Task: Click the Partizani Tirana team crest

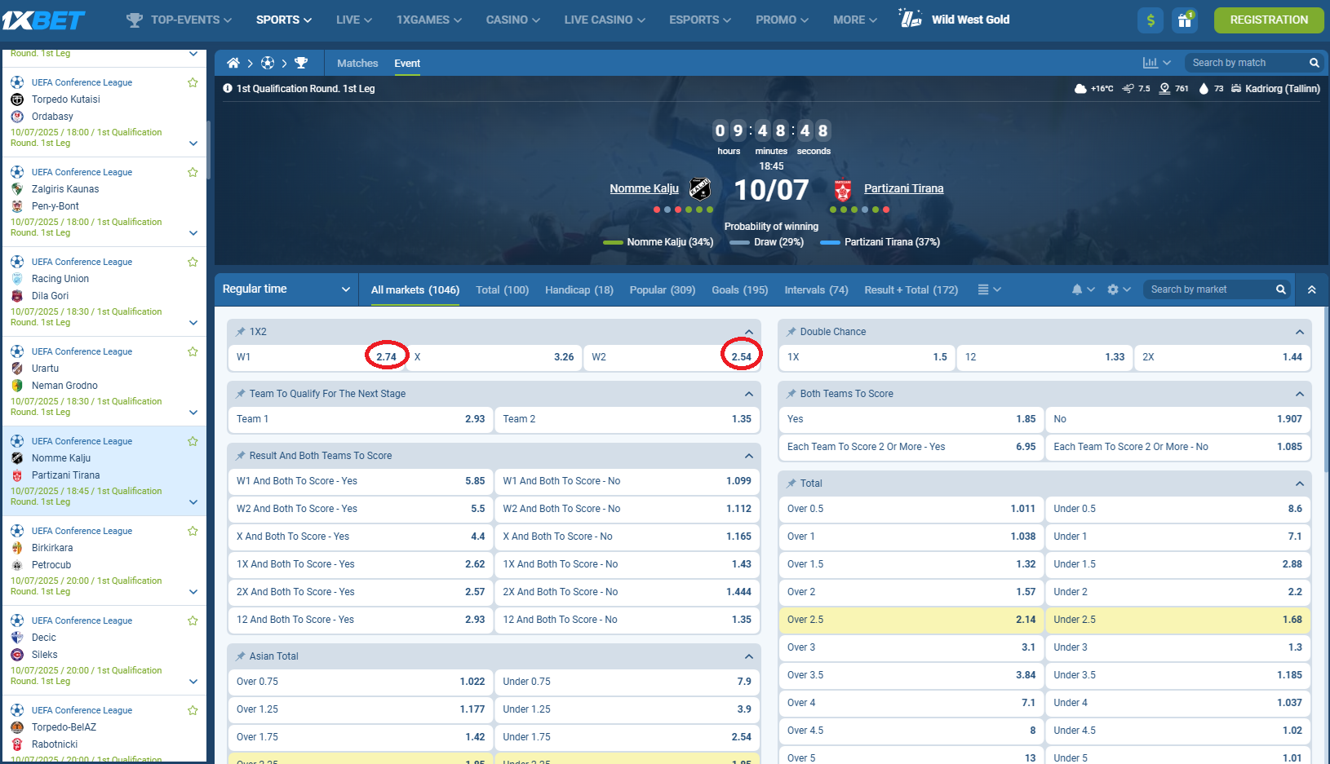Action: click(x=843, y=190)
